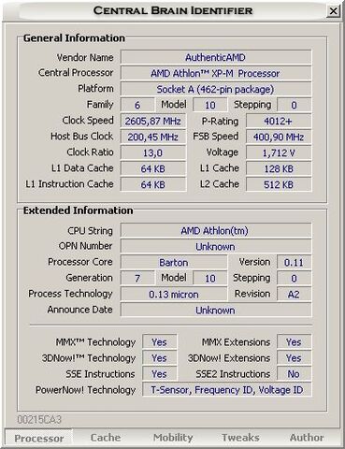Click the 3DNow! Extensions Yes value
This screenshot has width=345, height=449.
pyautogui.click(x=294, y=358)
